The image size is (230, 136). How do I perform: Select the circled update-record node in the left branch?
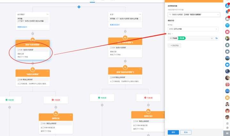tap(33, 50)
